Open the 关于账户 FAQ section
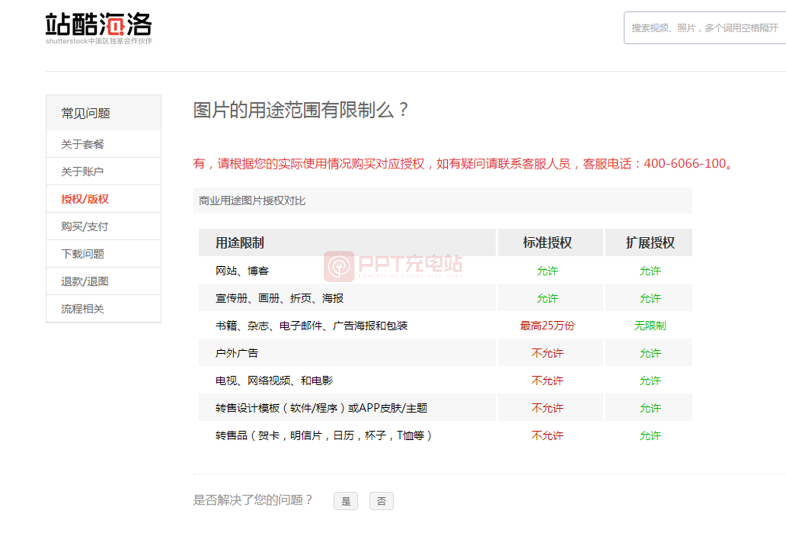The height and width of the screenshot is (533, 786). click(x=82, y=171)
